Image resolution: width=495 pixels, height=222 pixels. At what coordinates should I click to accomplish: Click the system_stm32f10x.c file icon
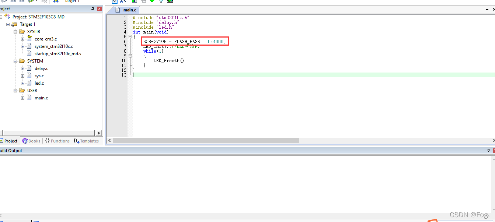[29, 46]
